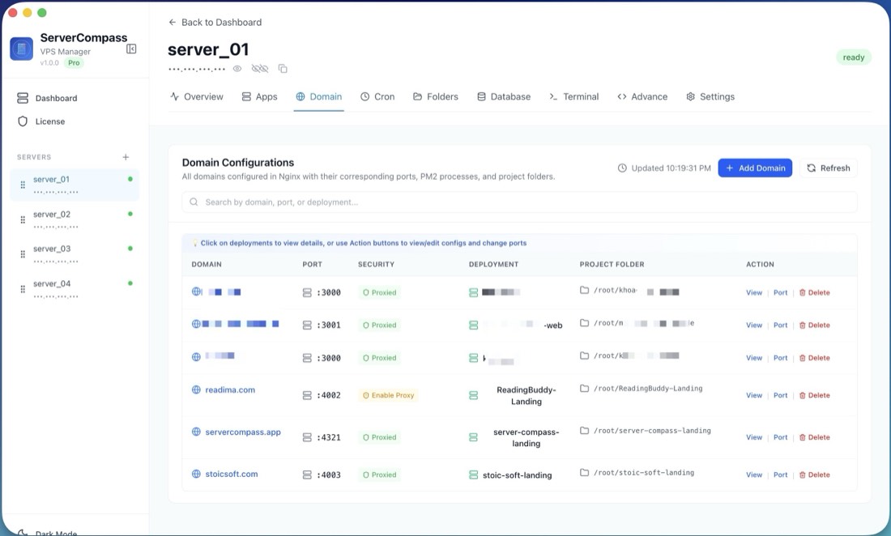Reveal the server IP with eye icon
The image size is (891, 536).
pos(237,69)
